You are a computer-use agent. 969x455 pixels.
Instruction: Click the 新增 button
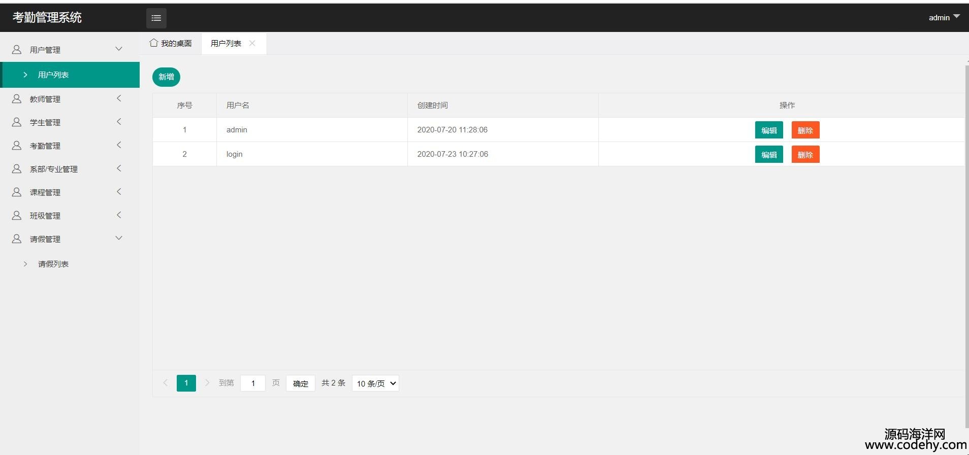point(166,77)
